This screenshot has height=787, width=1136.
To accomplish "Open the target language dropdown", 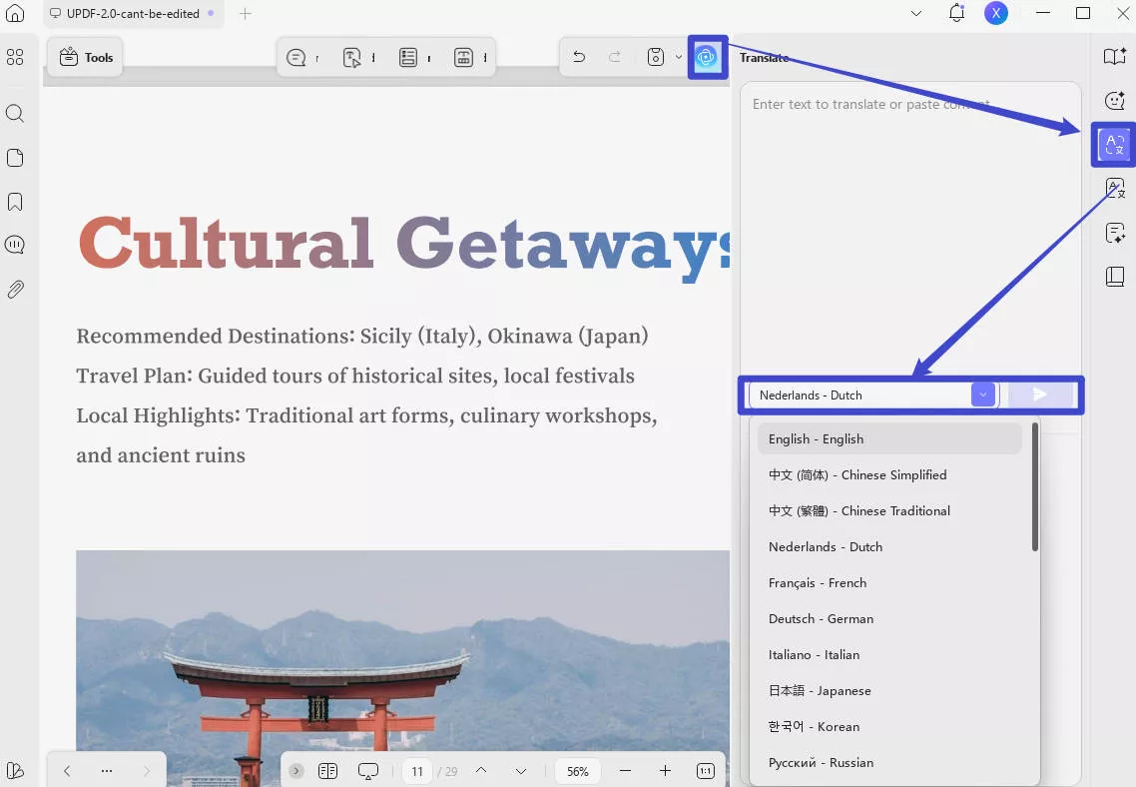I will click(x=981, y=394).
